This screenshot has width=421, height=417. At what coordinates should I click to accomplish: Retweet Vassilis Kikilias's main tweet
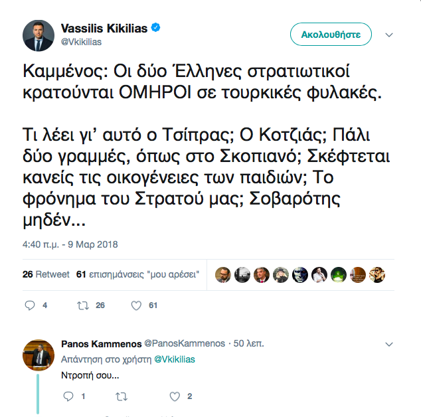tap(83, 305)
